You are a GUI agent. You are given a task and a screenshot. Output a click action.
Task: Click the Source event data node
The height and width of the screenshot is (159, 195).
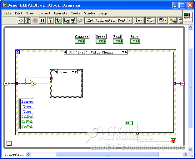(x=27, y=101)
